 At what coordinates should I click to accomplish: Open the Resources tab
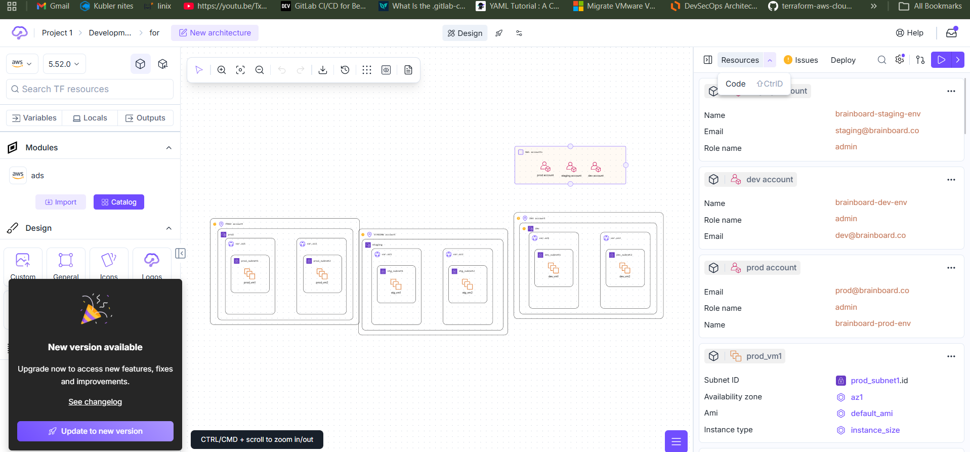pyautogui.click(x=740, y=60)
